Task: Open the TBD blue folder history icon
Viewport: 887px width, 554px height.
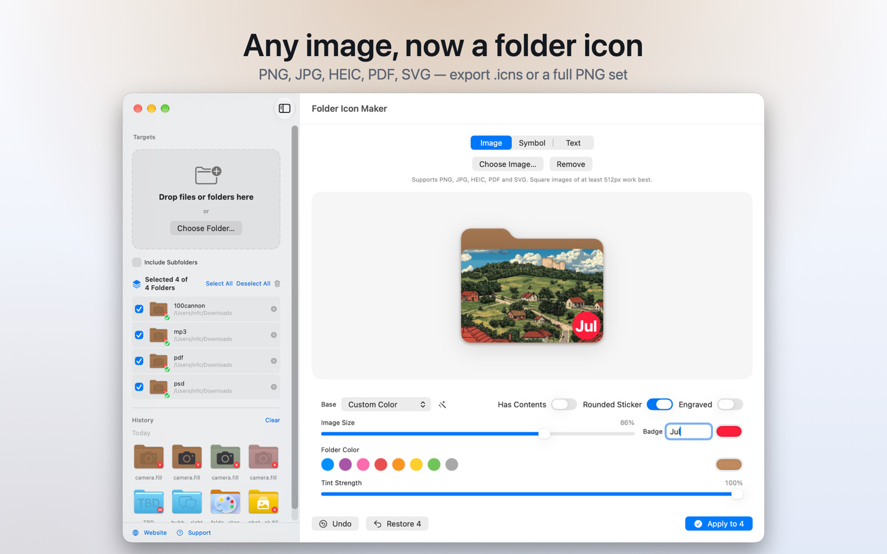Action: point(148,502)
